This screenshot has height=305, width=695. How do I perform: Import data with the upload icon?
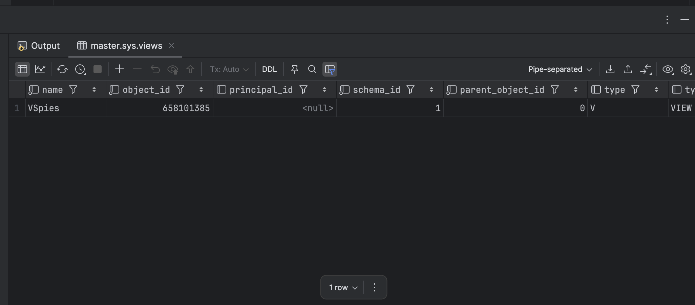pos(628,69)
